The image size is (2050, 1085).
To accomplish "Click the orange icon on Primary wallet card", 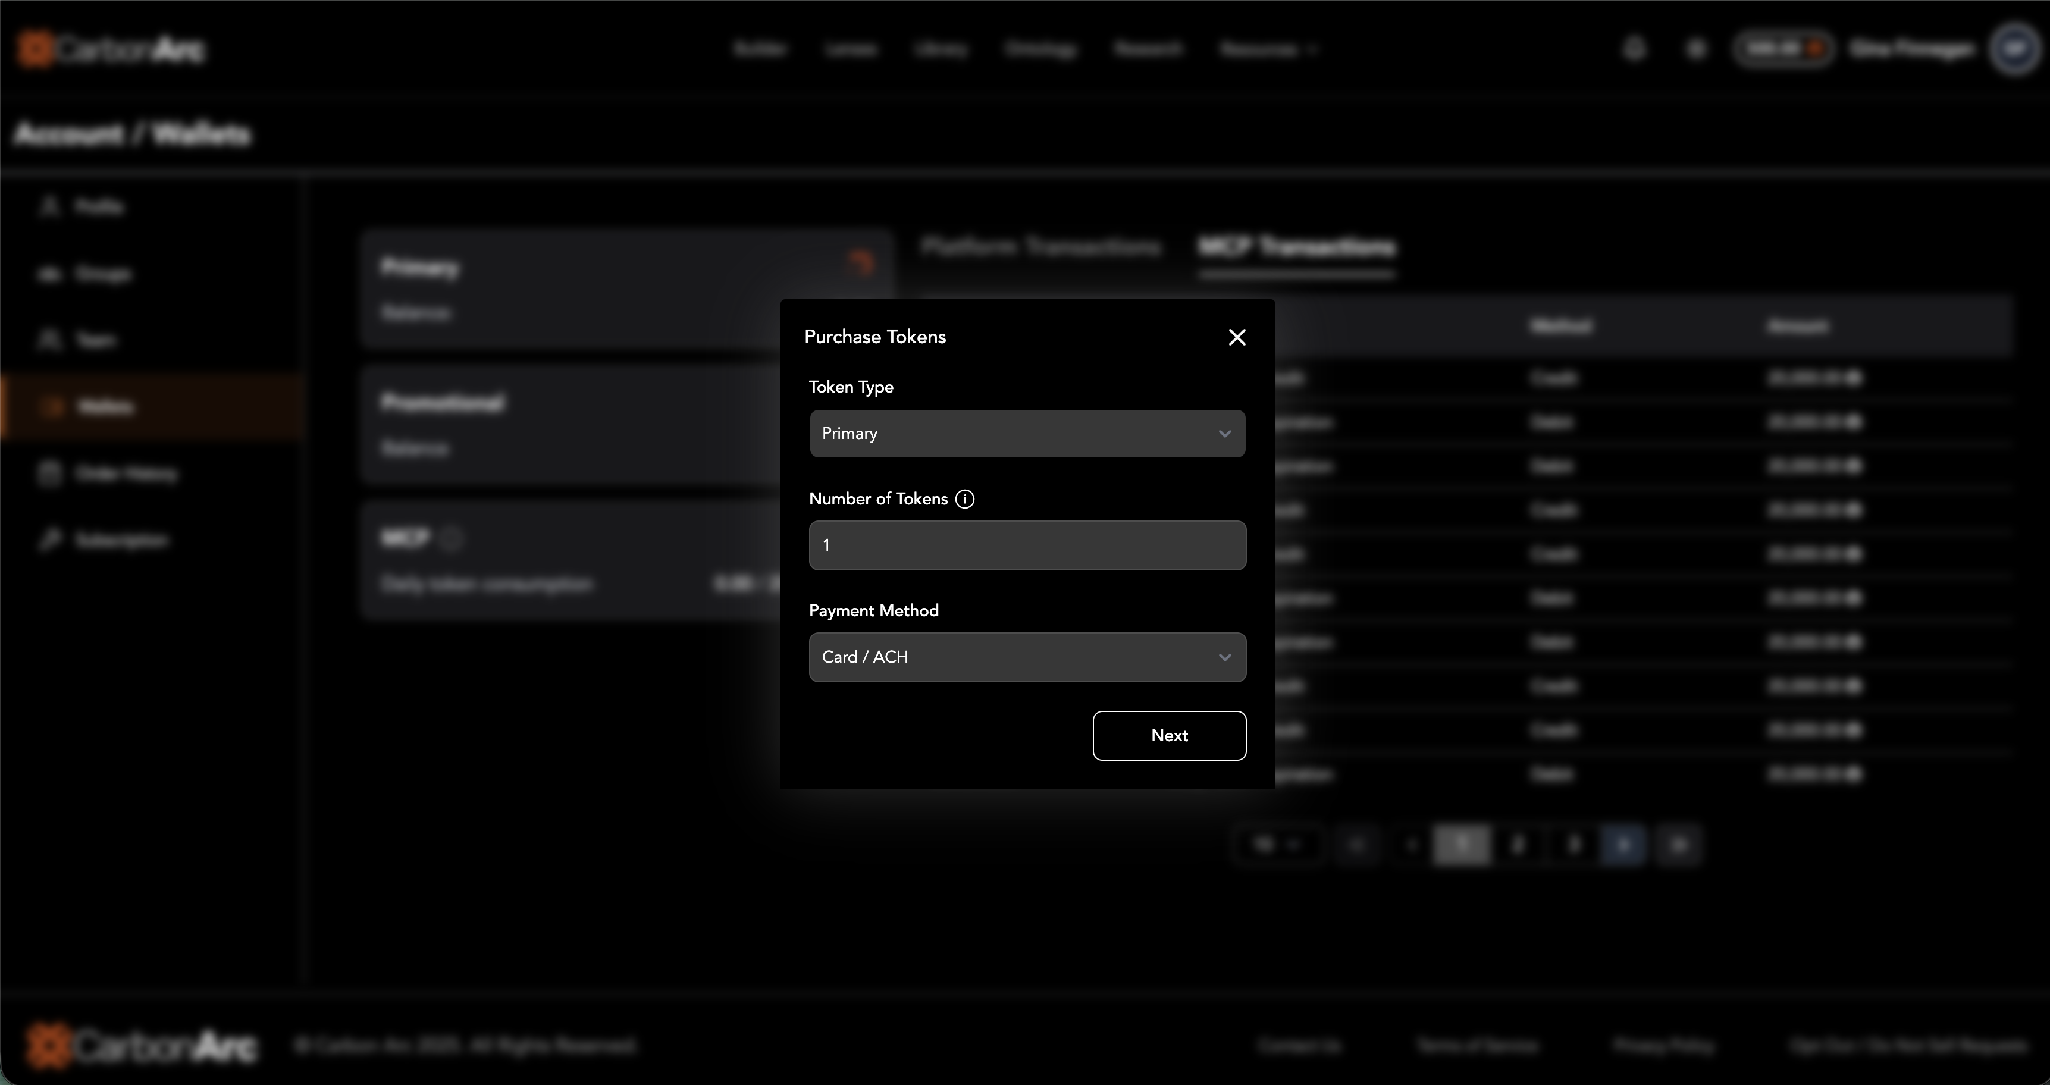I will click(860, 262).
